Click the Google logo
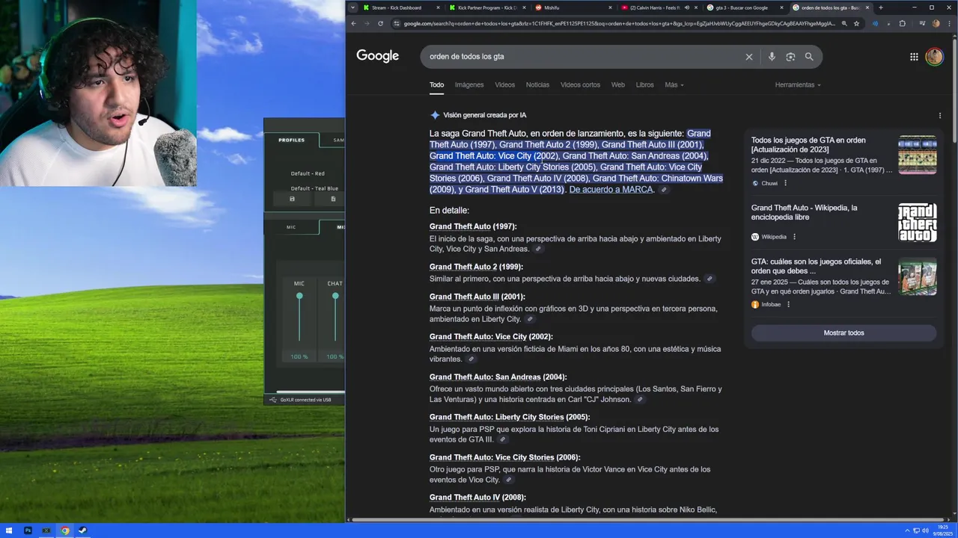Image resolution: width=958 pixels, height=538 pixels. [377, 56]
